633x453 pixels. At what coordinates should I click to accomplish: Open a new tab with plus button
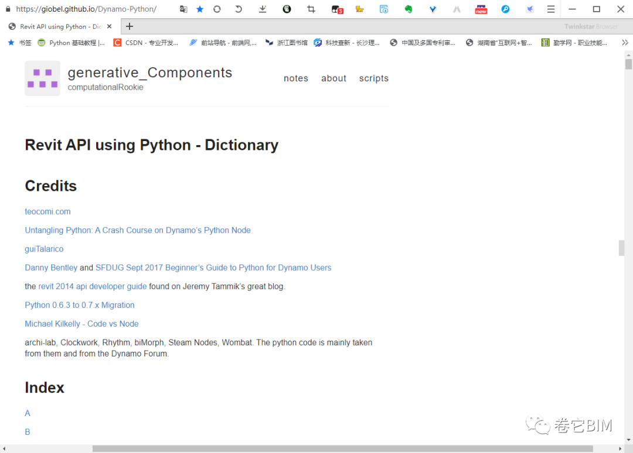point(130,26)
